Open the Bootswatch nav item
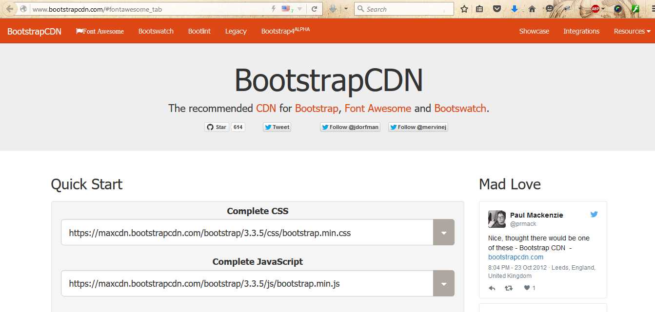 [156, 31]
